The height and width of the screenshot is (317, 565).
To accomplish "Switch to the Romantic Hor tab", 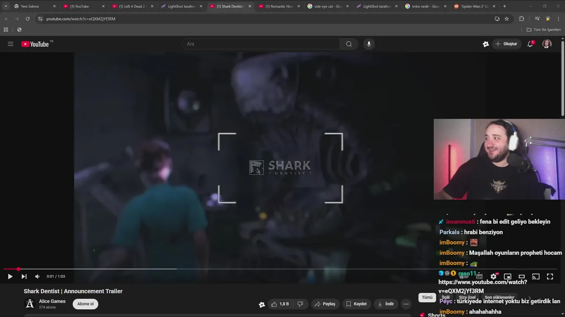I will pos(279,6).
